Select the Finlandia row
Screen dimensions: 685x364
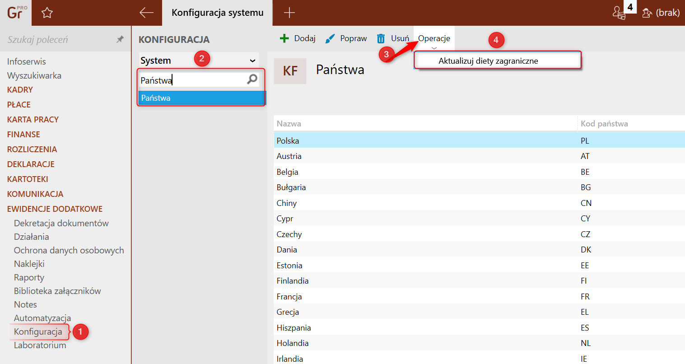tap(479, 281)
